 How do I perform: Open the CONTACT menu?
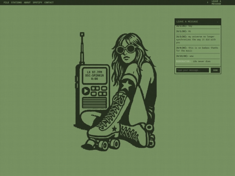[x=49, y=3]
